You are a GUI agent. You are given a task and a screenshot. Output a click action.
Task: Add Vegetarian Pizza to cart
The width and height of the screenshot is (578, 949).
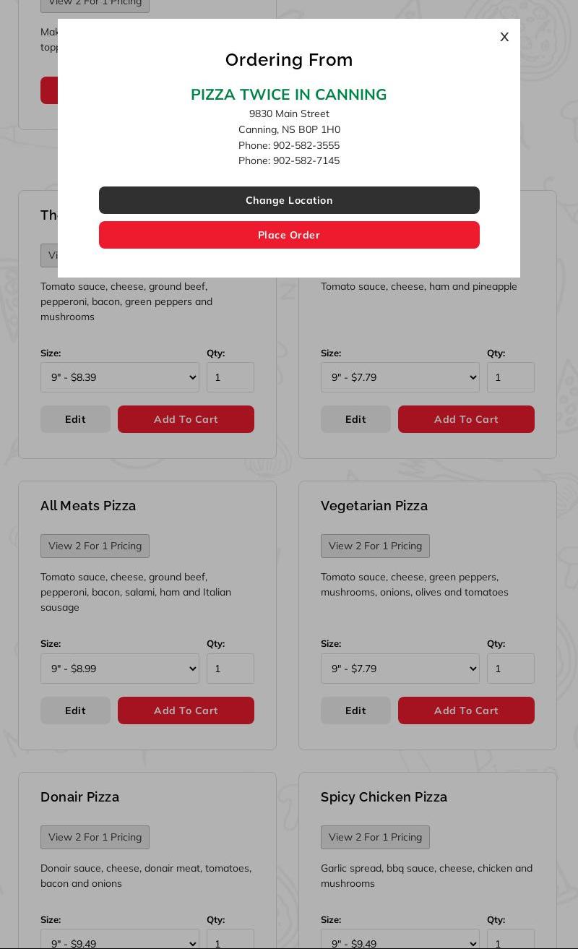coord(466,710)
